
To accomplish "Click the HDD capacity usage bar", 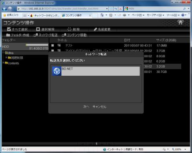I will pos(37,45).
